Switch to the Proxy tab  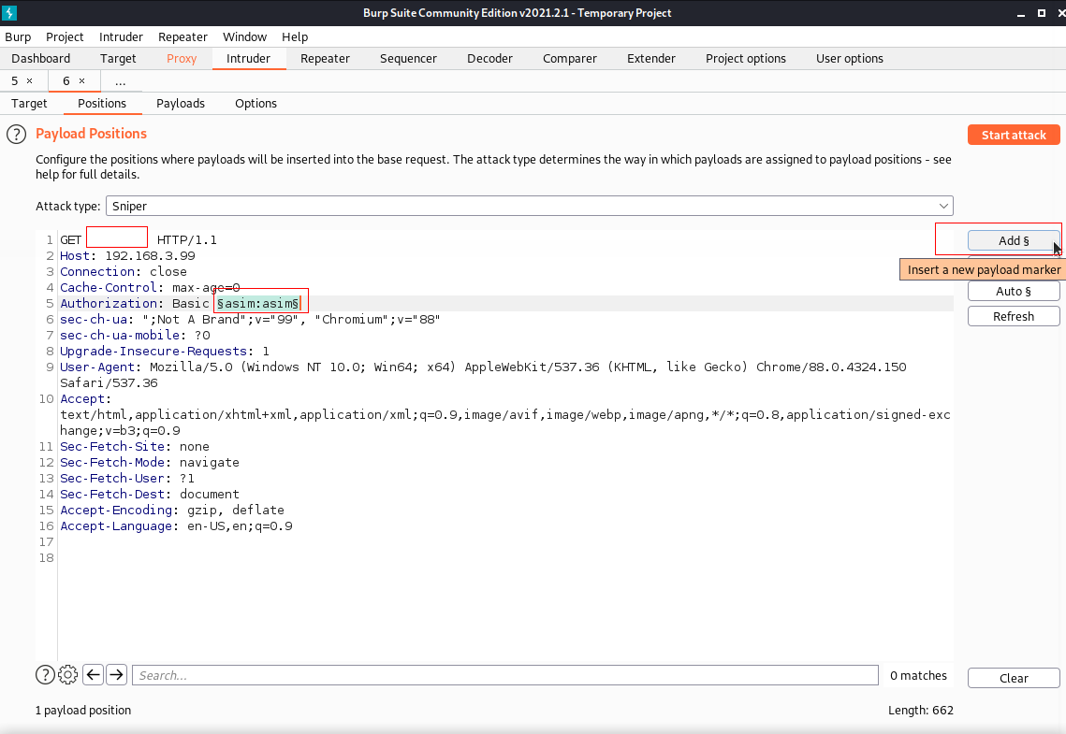pyautogui.click(x=182, y=58)
